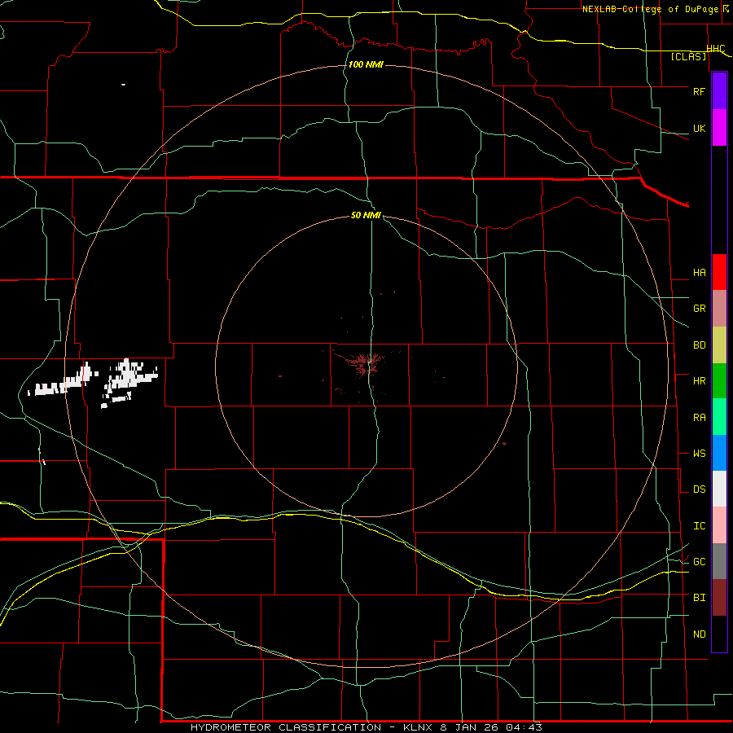
Task: Click the IC pink legend swatch
Action: click(x=719, y=525)
